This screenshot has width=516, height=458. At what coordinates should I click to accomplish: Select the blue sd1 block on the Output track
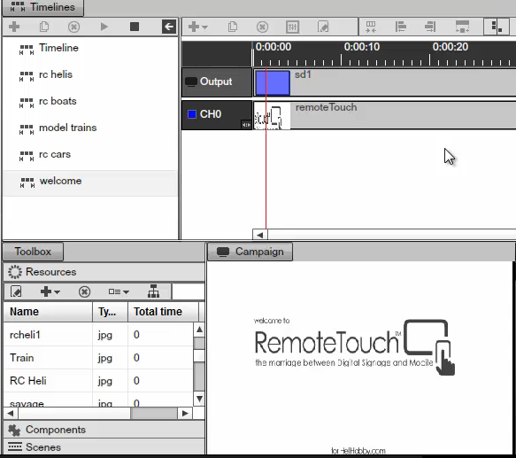[273, 82]
